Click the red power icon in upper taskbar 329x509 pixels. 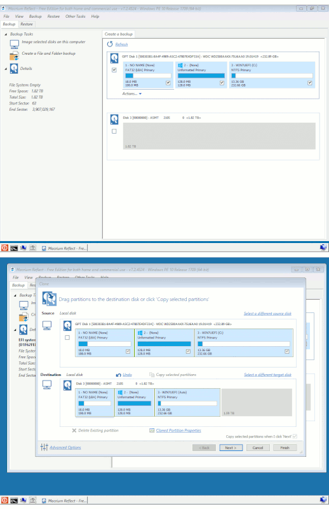tap(4, 248)
